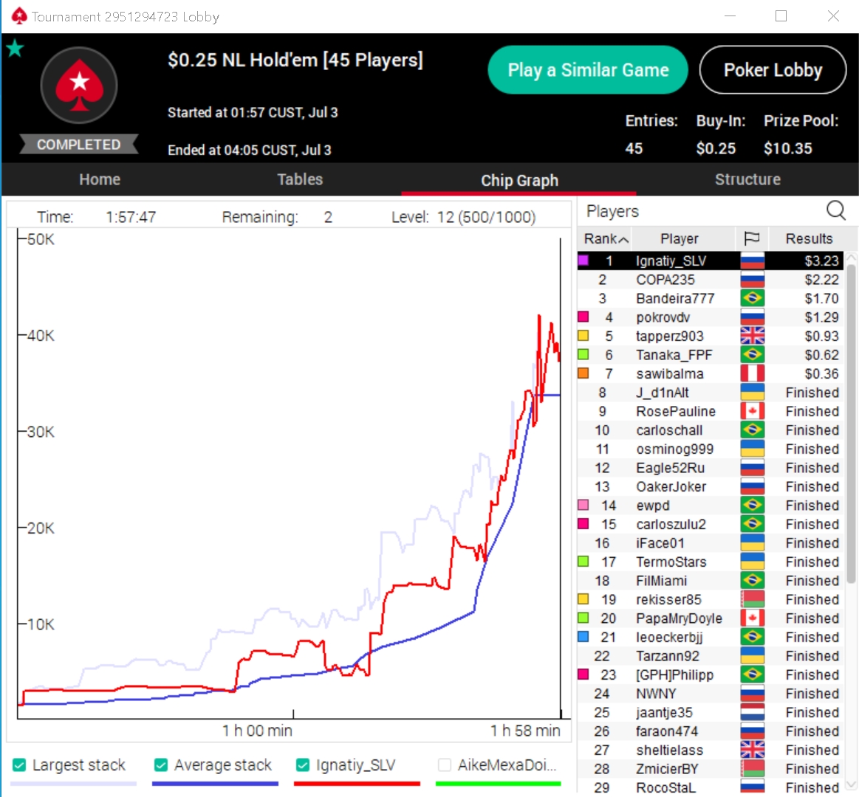The image size is (859, 797).
Task: Click the yellow swatch next to tapperz903
Action: [583, 336]
